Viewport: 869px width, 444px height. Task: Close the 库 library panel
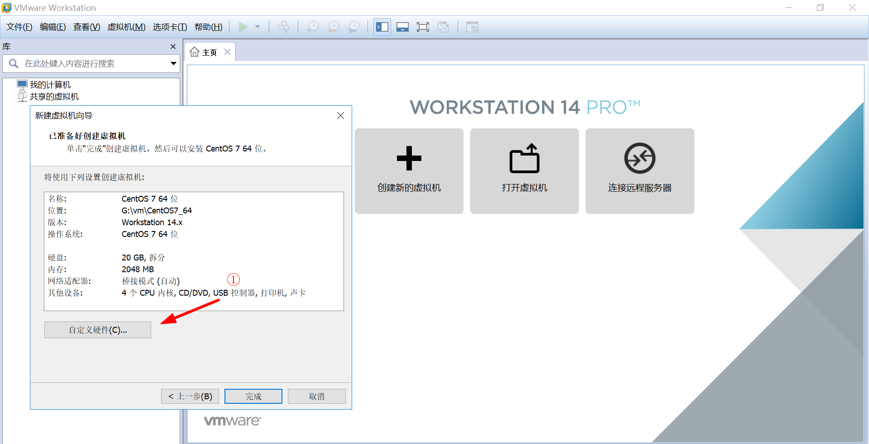click(173, 47)
